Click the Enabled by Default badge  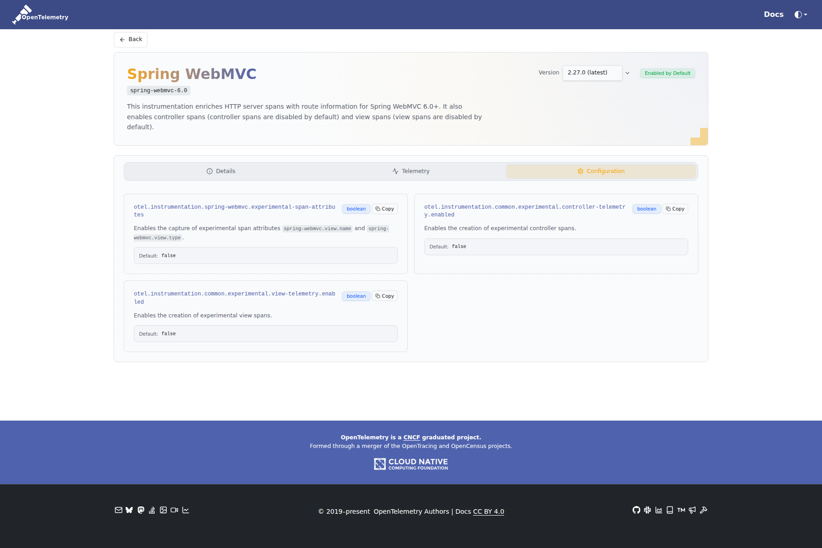(x=668, y=73)
